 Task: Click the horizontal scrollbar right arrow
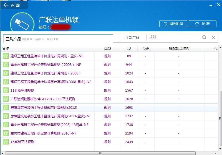216,153
